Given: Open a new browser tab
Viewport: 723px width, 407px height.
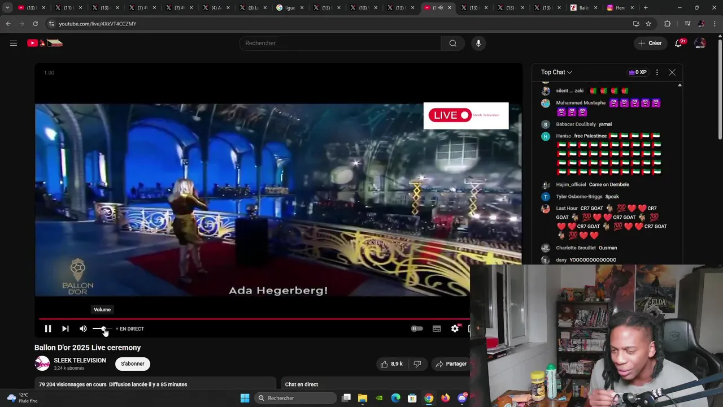Looking at the screenshot, I should pyautogui.click(x=646, y=8).
